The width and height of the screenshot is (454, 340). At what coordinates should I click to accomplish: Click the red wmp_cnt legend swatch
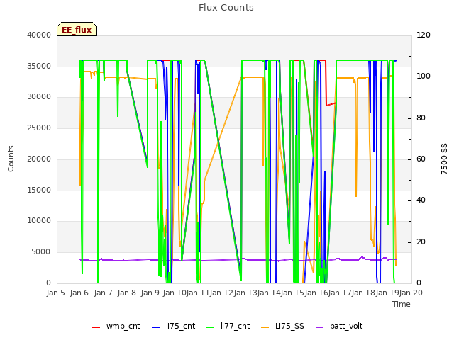(x=96, y=327)
